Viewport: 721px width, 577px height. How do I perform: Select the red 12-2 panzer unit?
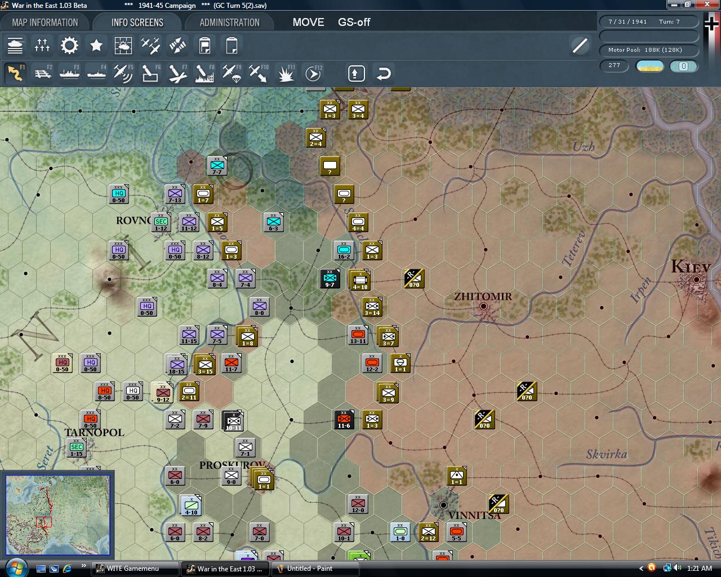[x=372, y=363]
